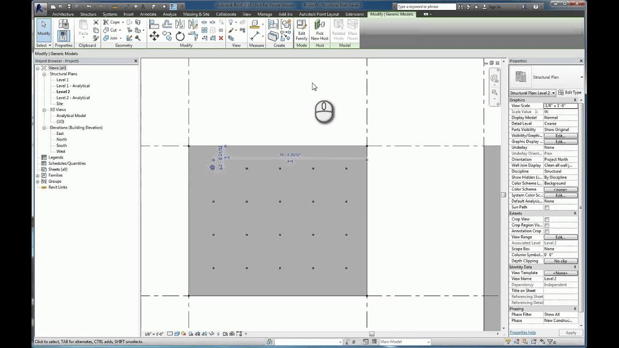Viewport: 619px width, 348px height.
Task: Collapse the Graphics properties section
Action: click(x=575, y=100)
